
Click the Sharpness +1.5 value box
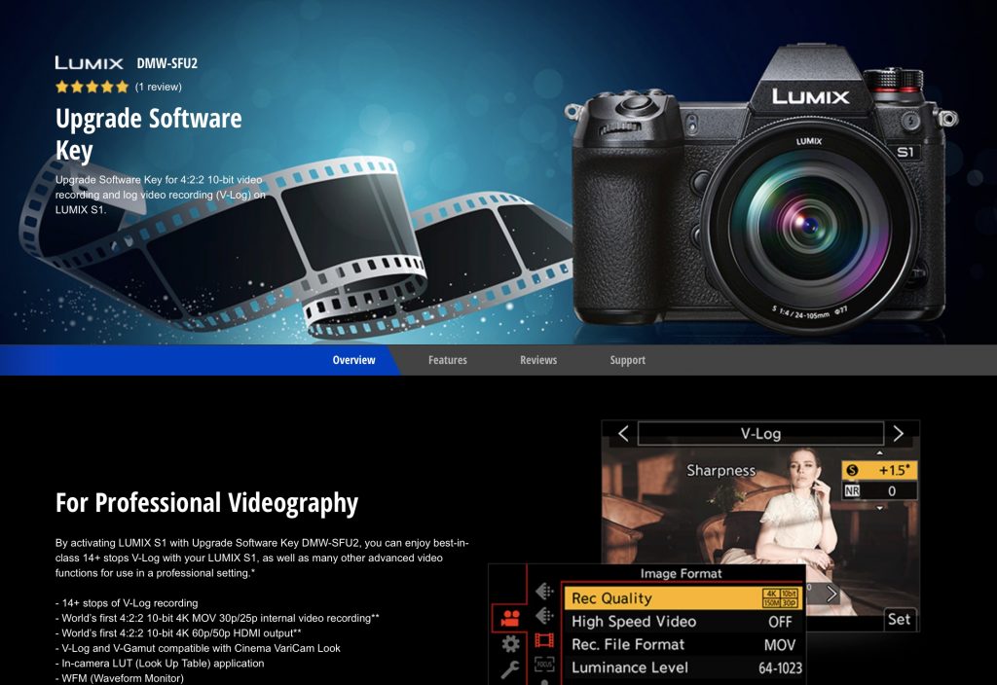(x=879, y=470)
